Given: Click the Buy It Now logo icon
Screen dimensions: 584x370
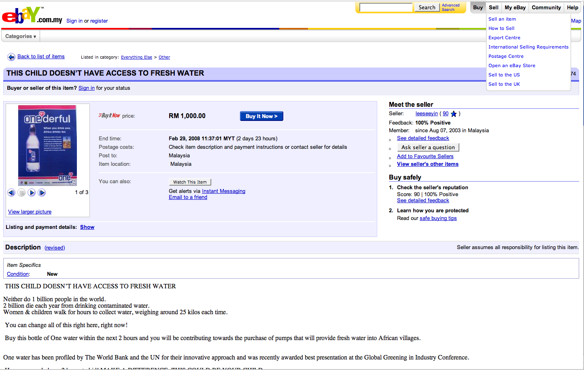Looking at the screenshot, I should pyautogui.click(x=109, y=116).
